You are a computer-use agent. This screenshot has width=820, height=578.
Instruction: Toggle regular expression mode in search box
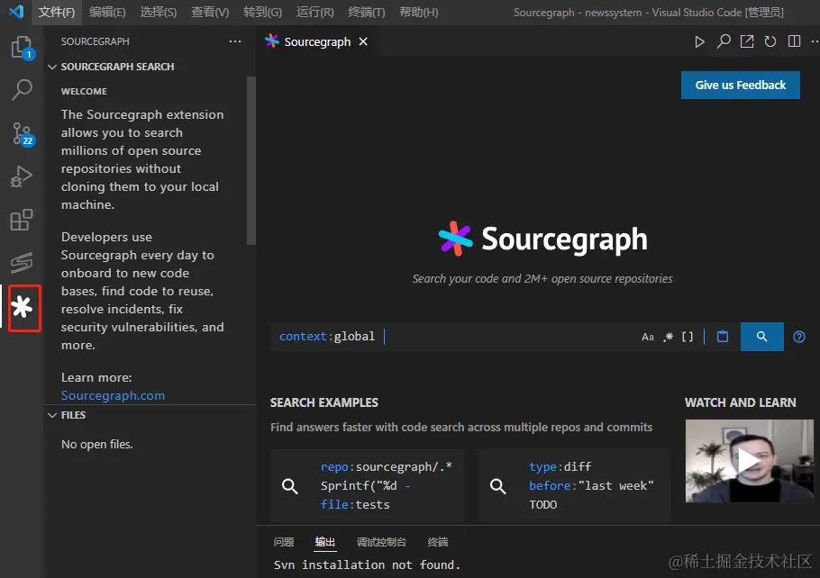(x=668, y=337)
